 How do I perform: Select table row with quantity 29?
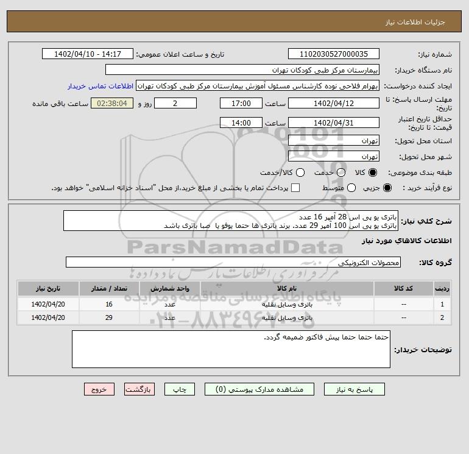[x=234, y=317]
